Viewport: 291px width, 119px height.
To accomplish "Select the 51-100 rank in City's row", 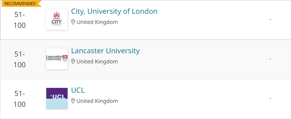I will (x=20, y=20).
